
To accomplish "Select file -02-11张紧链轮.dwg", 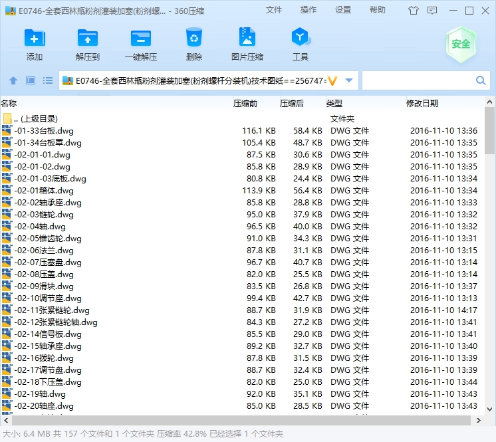I will (x=52, y=310).
